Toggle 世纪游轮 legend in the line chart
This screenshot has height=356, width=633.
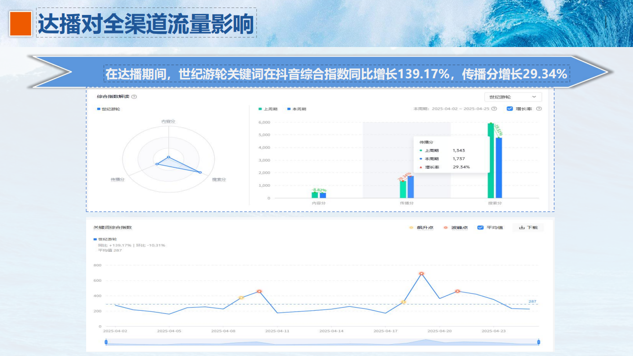coord(105,239)
